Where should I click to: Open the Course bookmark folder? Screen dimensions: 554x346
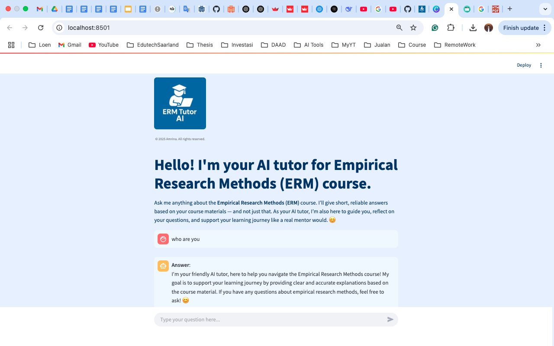pyautogui.click(x=412, y=45)
